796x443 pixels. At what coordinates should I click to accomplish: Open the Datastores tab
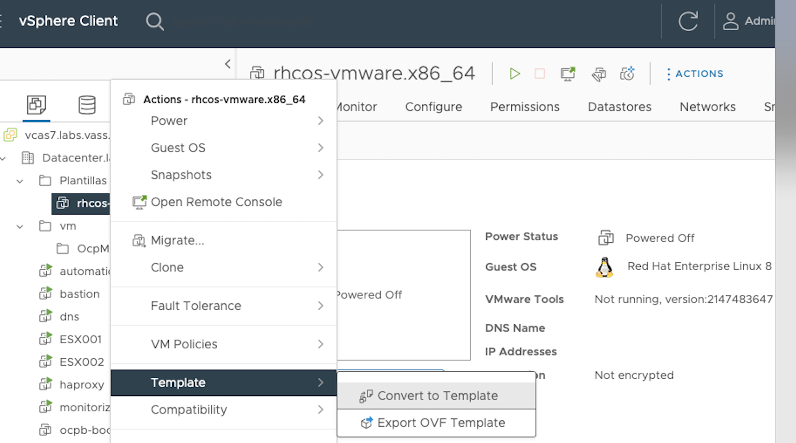(x=619, y=107)
